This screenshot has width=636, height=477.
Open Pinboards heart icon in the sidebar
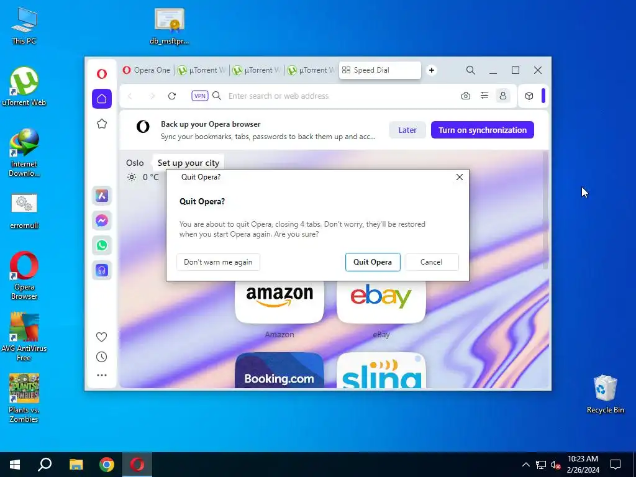pos(102,337)
